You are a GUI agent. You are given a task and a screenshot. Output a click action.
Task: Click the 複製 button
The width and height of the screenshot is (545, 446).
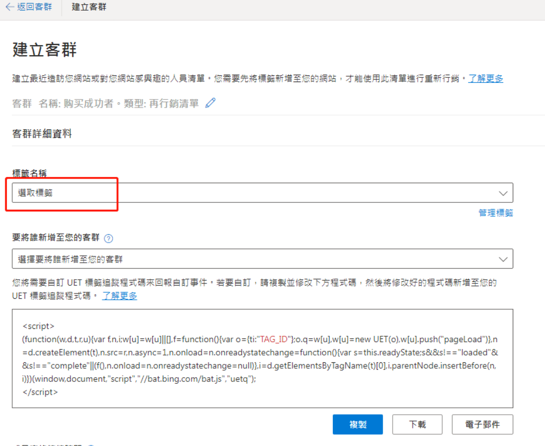[x=358, y=424]
